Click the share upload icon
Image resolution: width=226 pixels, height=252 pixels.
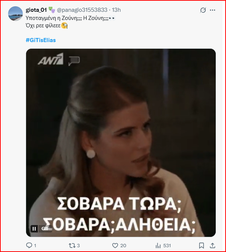point(212,245)
